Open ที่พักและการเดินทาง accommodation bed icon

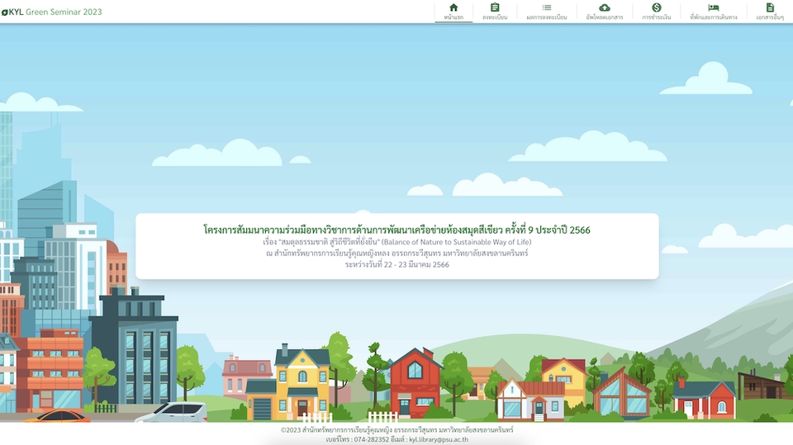(x=713, y=12)
